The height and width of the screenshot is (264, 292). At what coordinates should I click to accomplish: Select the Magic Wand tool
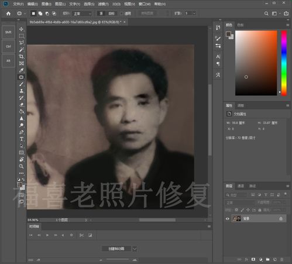22,50
